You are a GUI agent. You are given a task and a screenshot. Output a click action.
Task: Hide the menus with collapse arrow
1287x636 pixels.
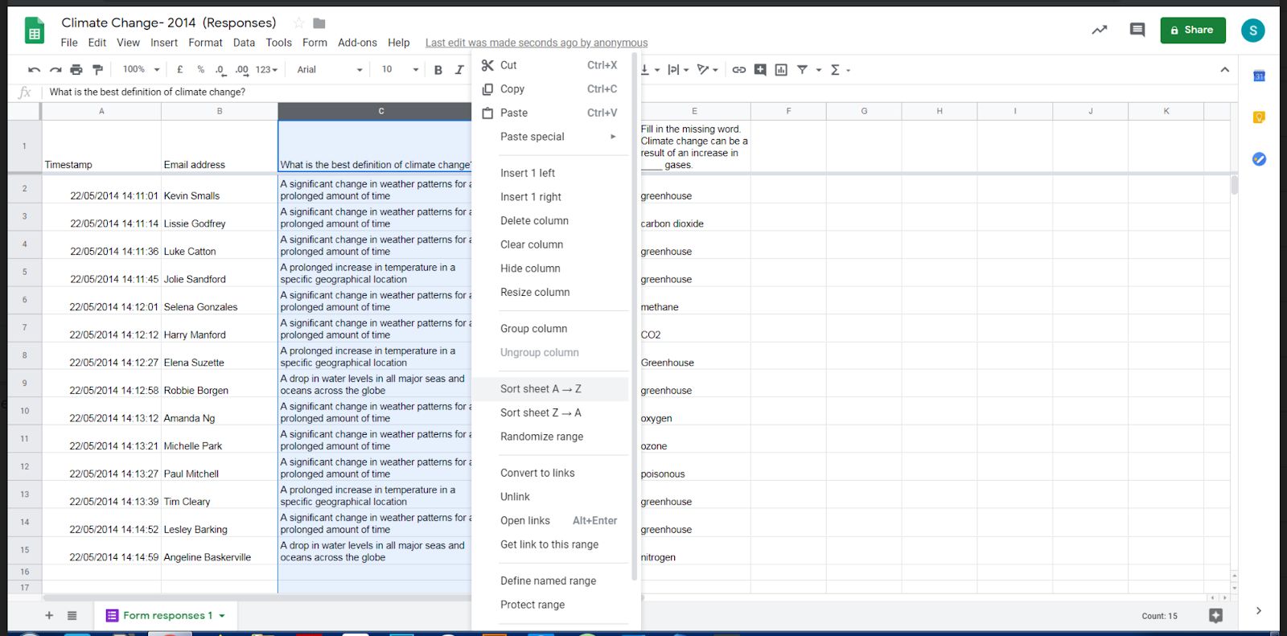tap(1224, 70)
